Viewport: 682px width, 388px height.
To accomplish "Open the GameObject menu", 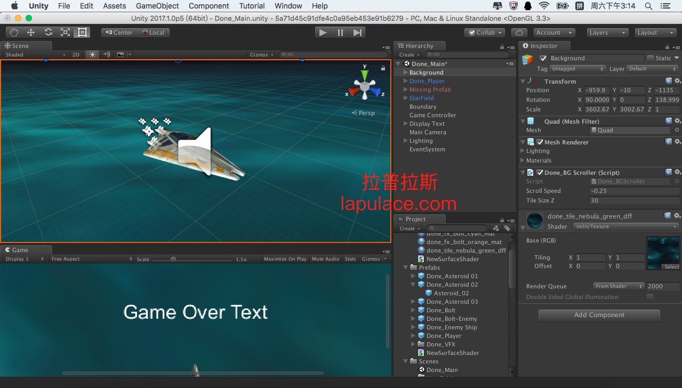I will coord(157,6).
